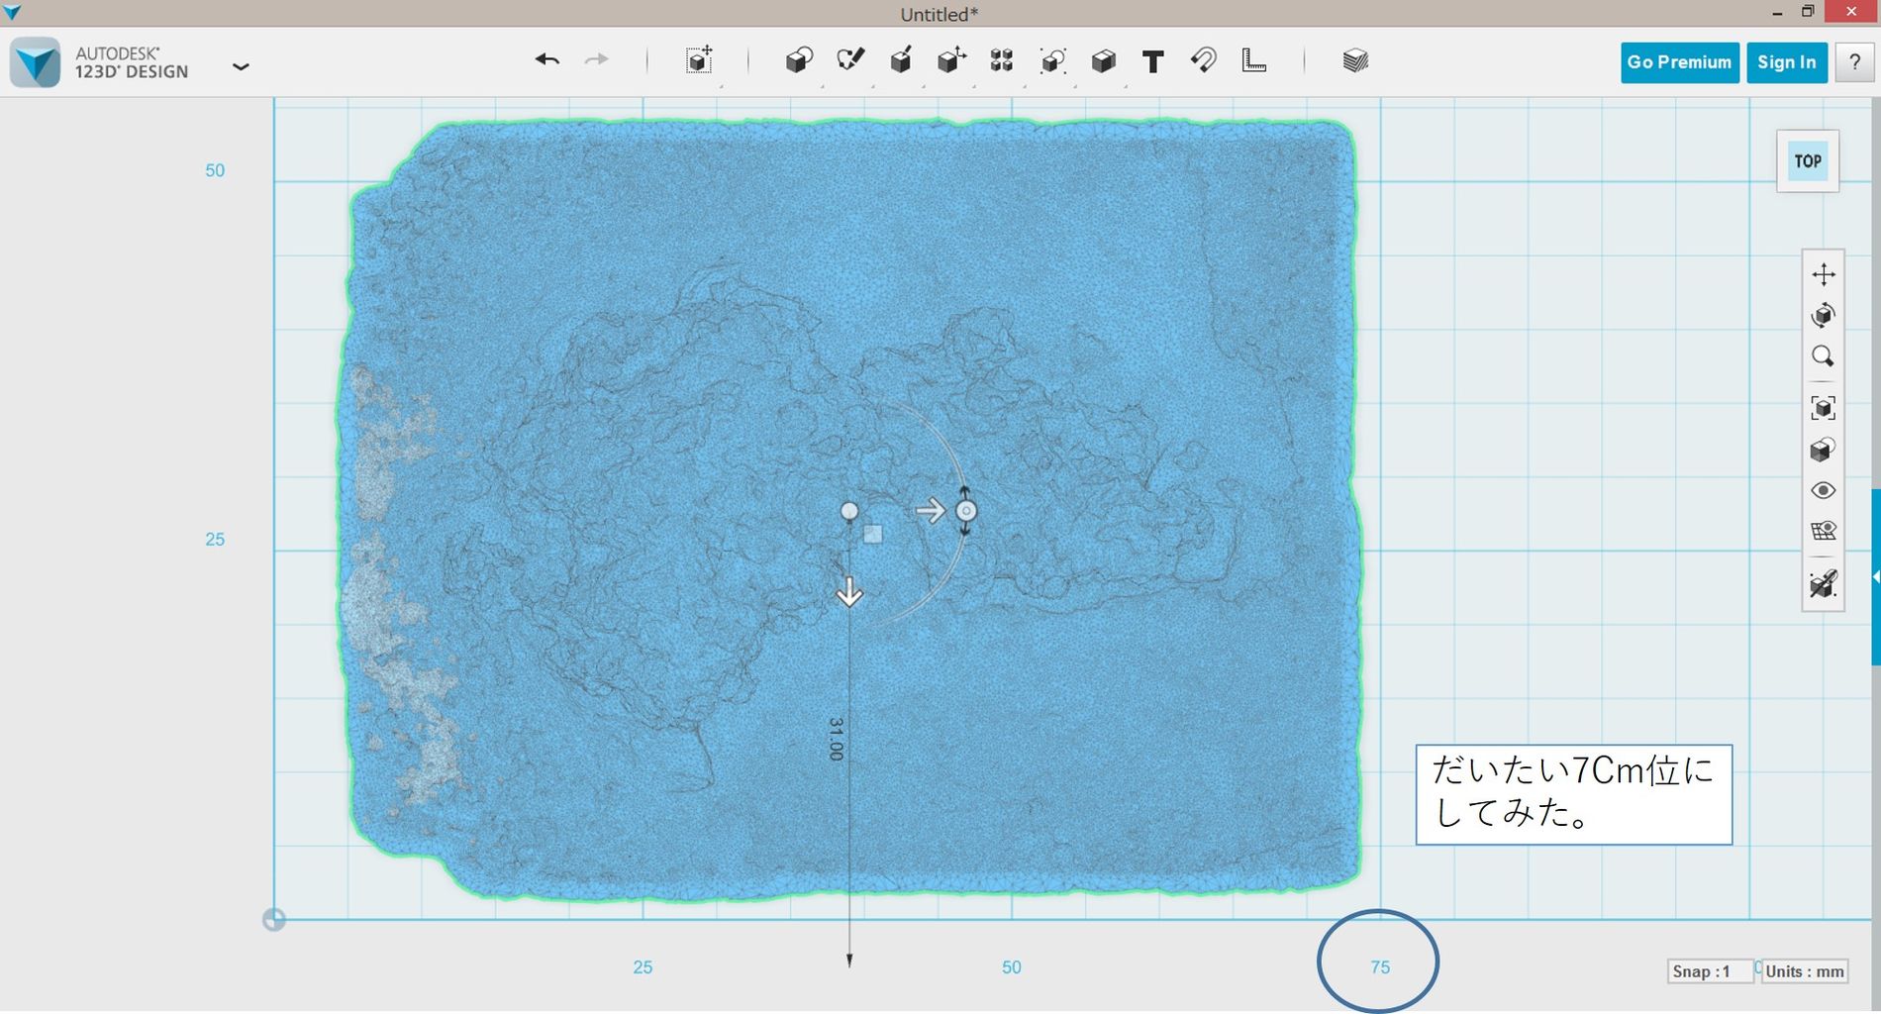Click the rightward move arrow on manipulator
The height and width of the screenshot is (1014, 1881).
tap(930, 511)
